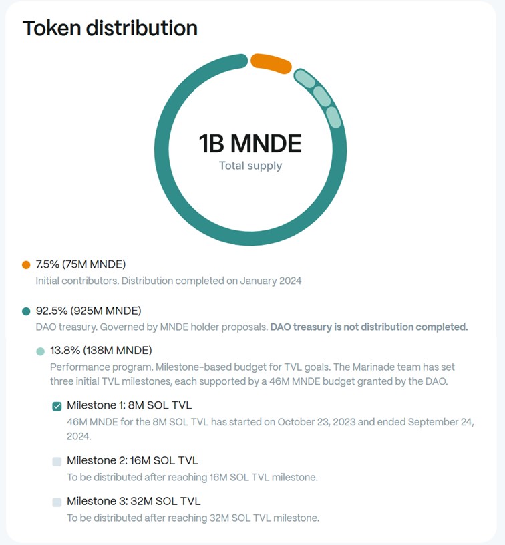Click the dark teal legend dot for 92.5%

pyautogui.click(x=27, y=311)
